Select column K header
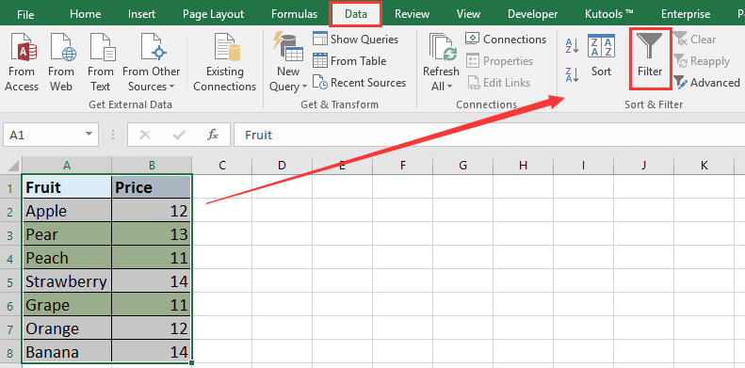Viewport: 745px width, 368px height. pos(705,166)
